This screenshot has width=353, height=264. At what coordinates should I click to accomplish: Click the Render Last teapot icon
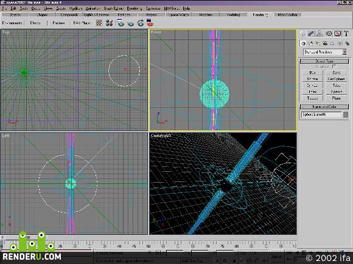click(141, 23)
